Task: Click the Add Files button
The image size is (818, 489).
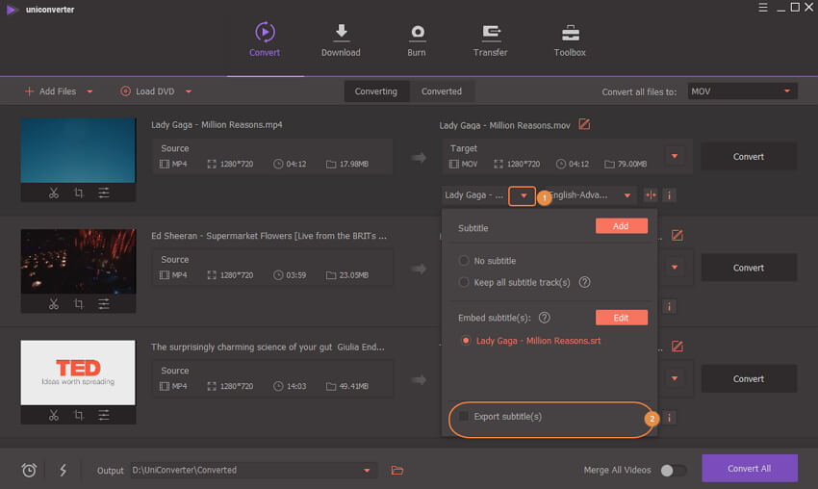Action: [51, 91]
